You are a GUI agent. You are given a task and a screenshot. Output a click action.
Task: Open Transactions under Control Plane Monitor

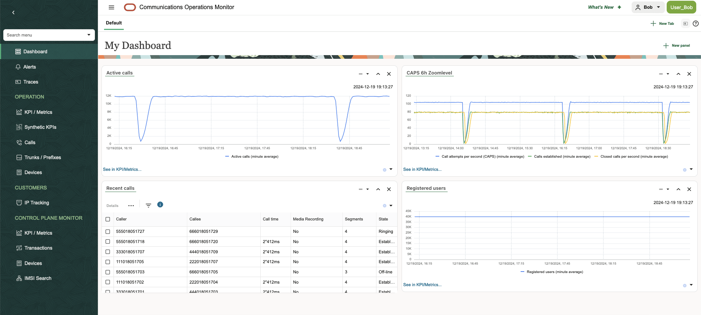(x=34, y=248)
